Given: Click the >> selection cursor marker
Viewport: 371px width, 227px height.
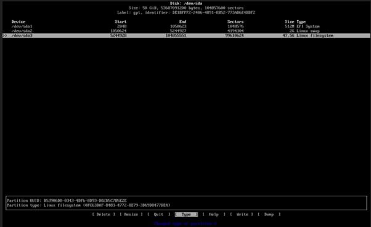Looking at the screenshot, I should pos(5,36).
